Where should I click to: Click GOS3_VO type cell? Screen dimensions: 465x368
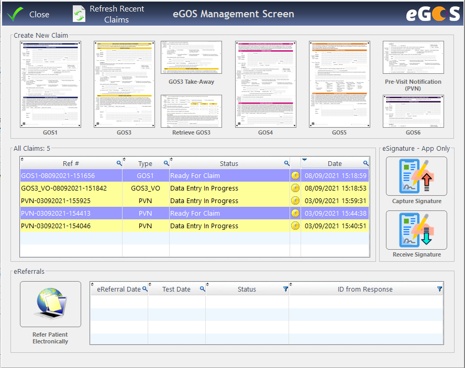click(146, 188)
